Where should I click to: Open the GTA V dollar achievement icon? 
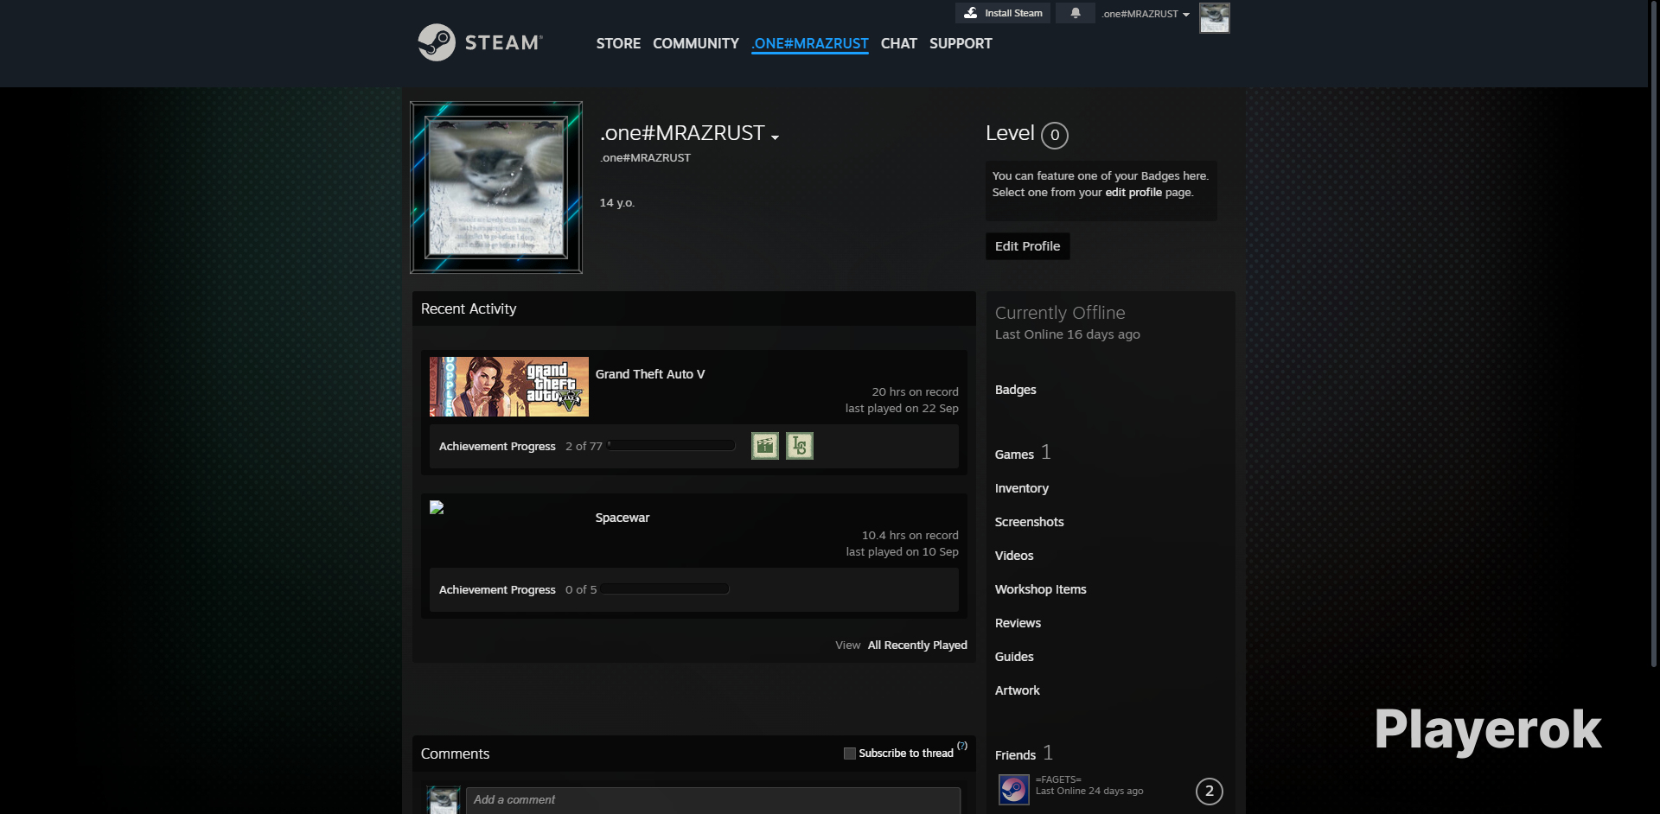tap(800, 446)
